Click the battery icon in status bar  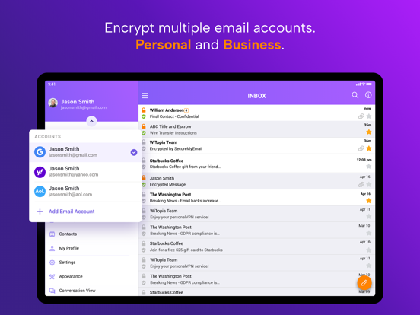point(369,84)
